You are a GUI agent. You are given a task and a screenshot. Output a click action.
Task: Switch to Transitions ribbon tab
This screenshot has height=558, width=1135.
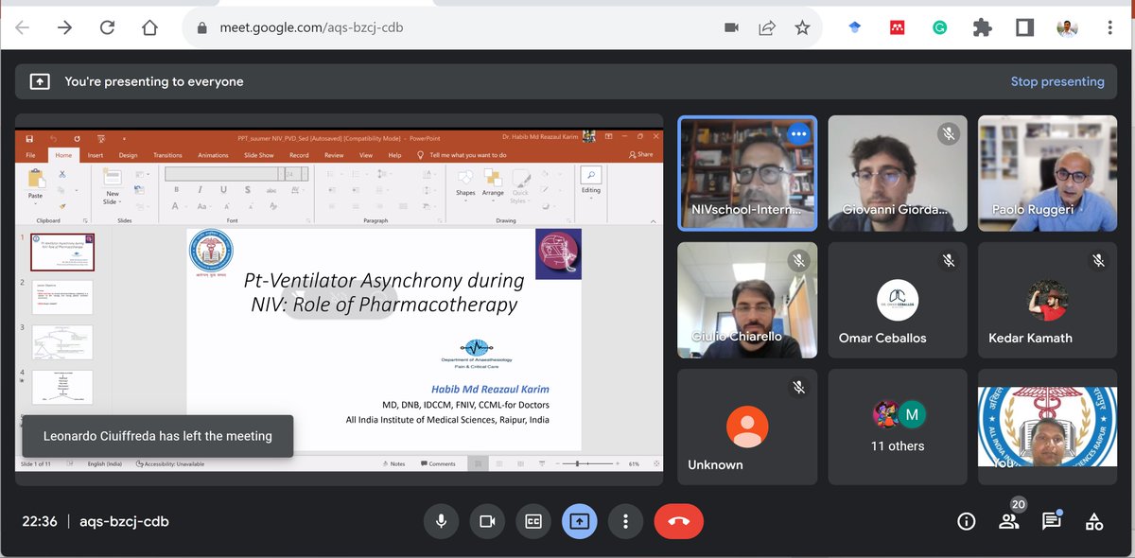167,155
